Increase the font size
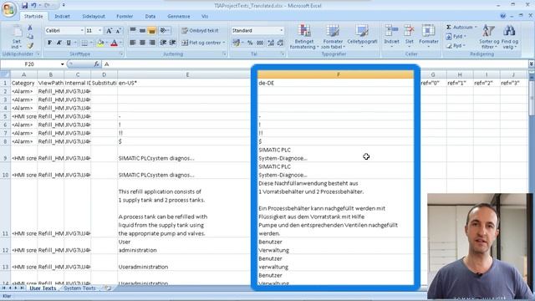Image resolution: width=535 pixels, height=301 pixels. pos(109,31)
